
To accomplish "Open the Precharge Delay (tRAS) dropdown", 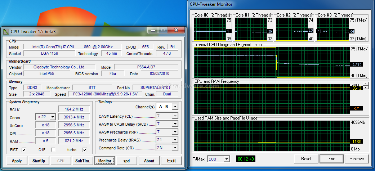I will (175, 140).
